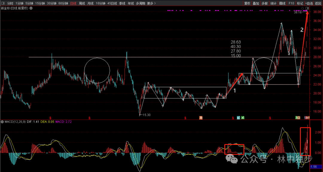Click the 15.30 low price label
The image size is (323, 172).
coord(146,115)
